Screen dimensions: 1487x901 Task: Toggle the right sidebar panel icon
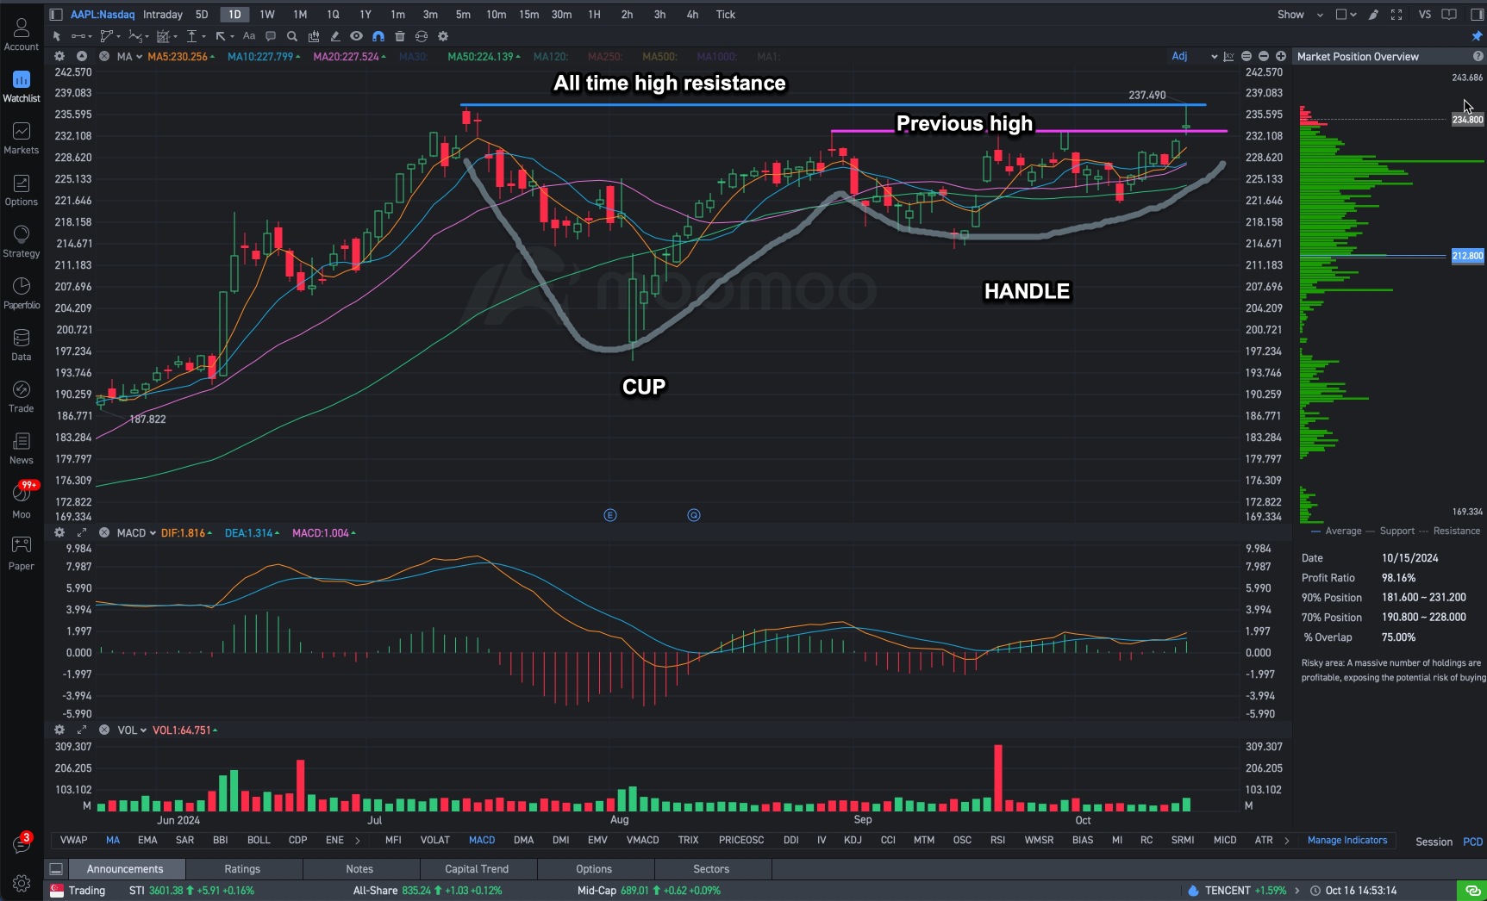tap(1477, 15)
